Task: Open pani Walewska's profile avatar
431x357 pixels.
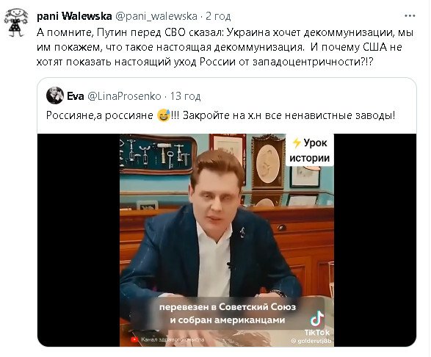Action: pos(16,22)
